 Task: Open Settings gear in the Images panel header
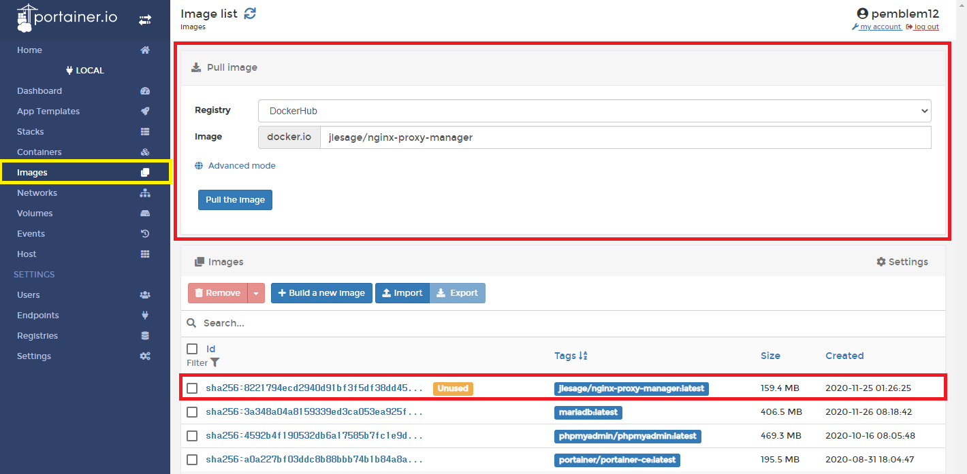point(902,261)
